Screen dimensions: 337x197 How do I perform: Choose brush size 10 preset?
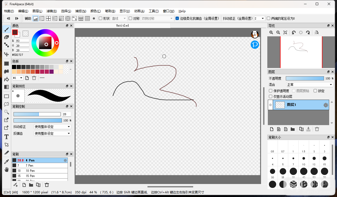[304, 160]
